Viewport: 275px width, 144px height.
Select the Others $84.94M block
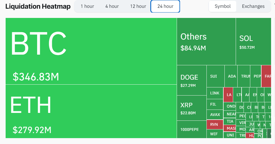coord(206,41)
